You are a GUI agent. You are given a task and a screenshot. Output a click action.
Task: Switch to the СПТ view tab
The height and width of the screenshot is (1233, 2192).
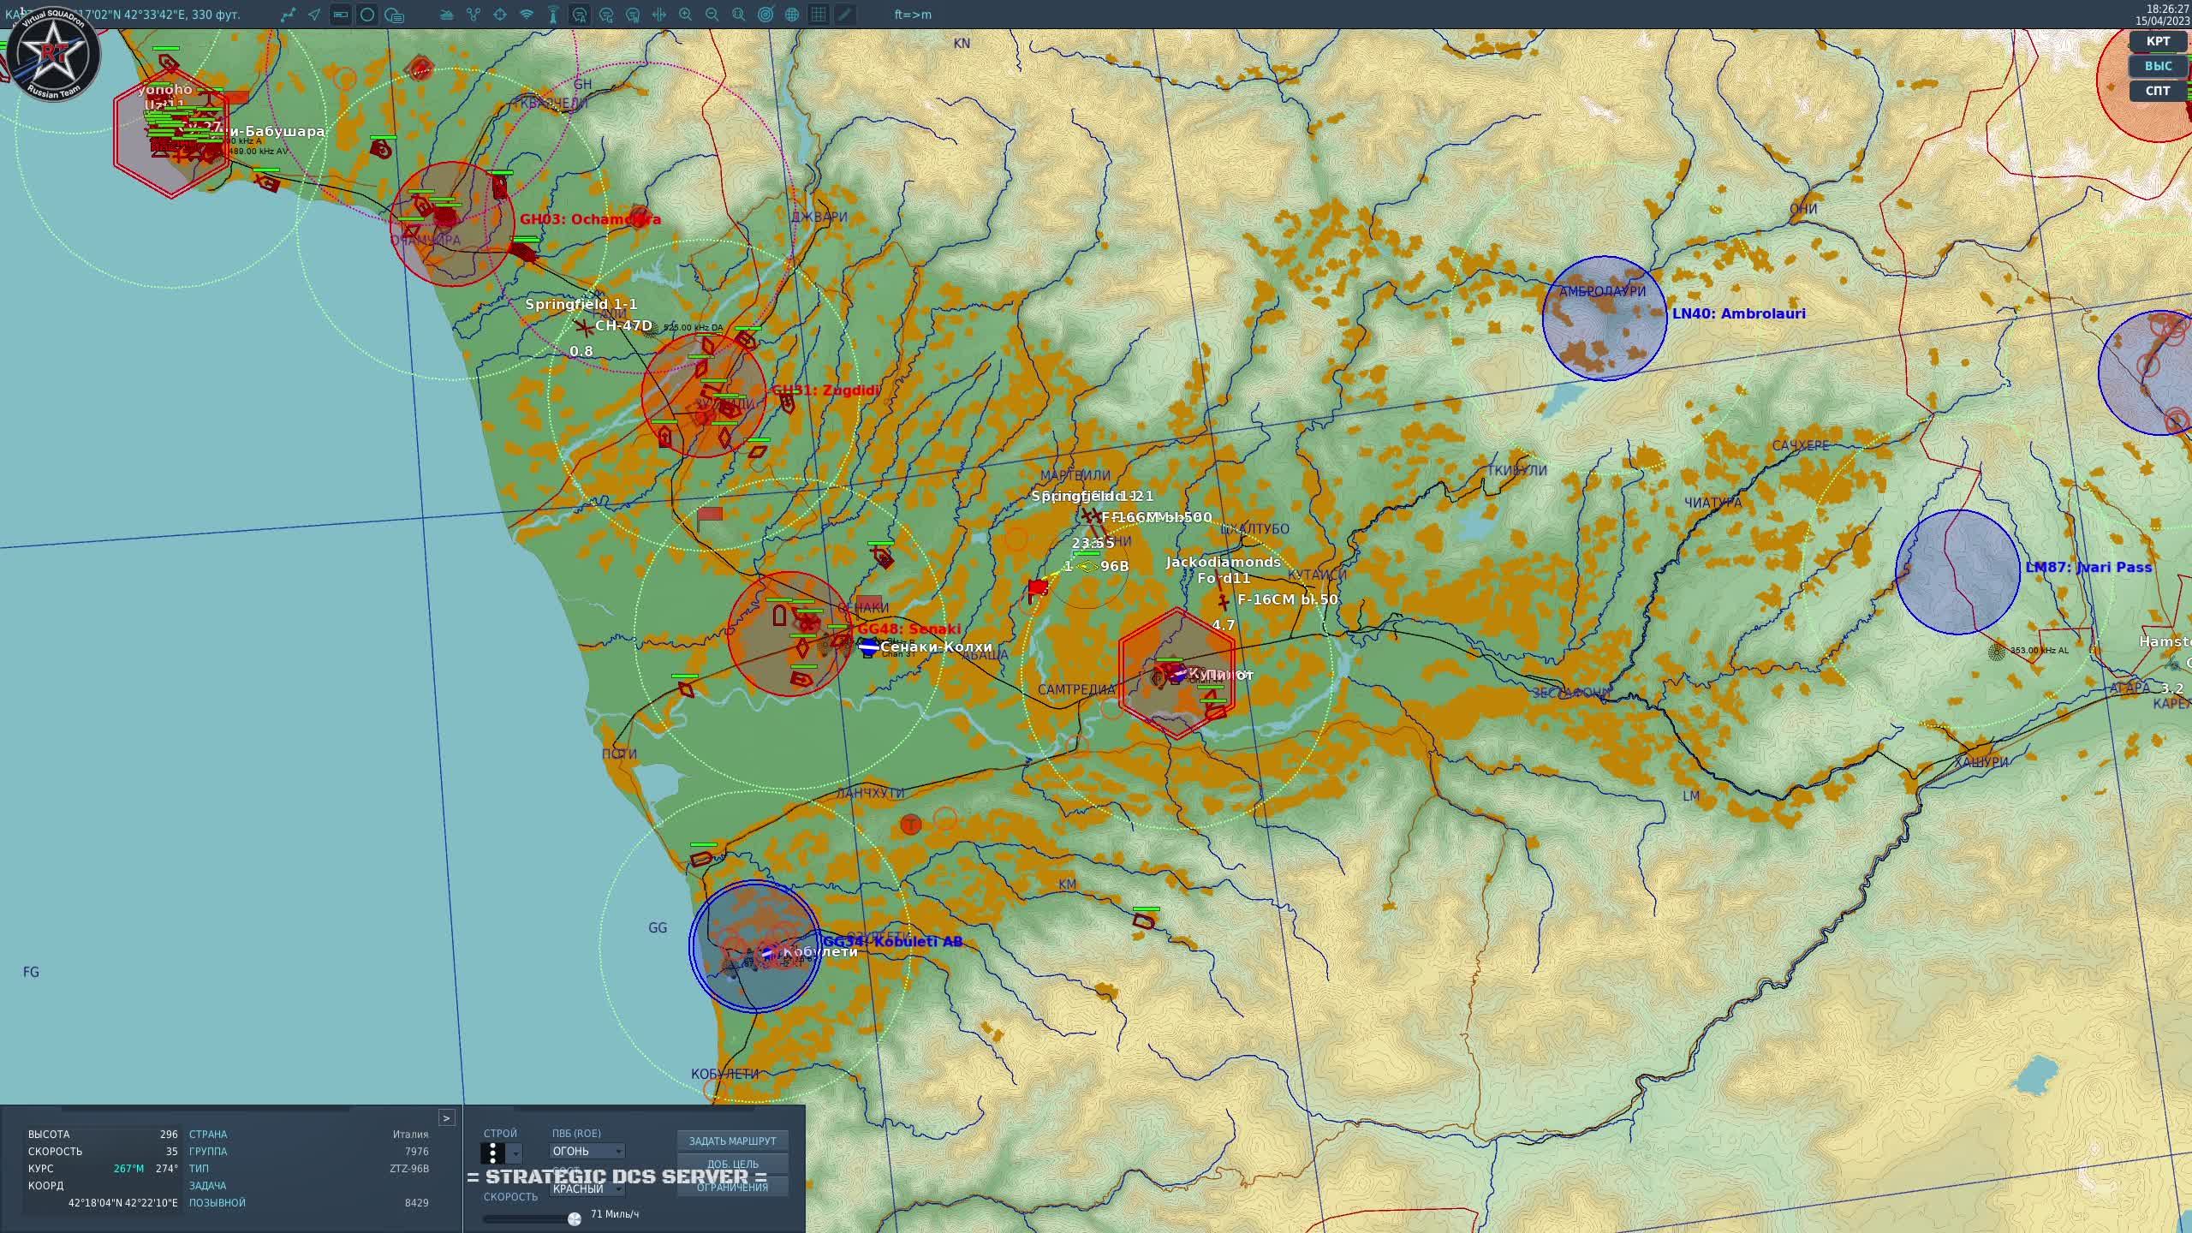coord(2157,91)
